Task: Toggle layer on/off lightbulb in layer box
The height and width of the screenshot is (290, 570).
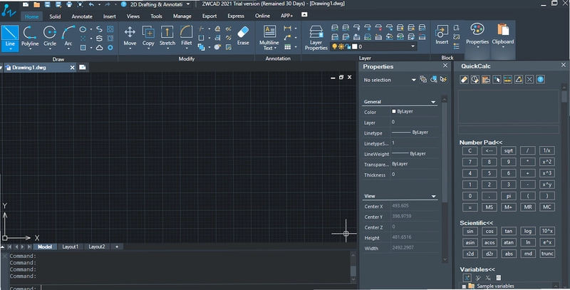Action: tap(334, 46)
